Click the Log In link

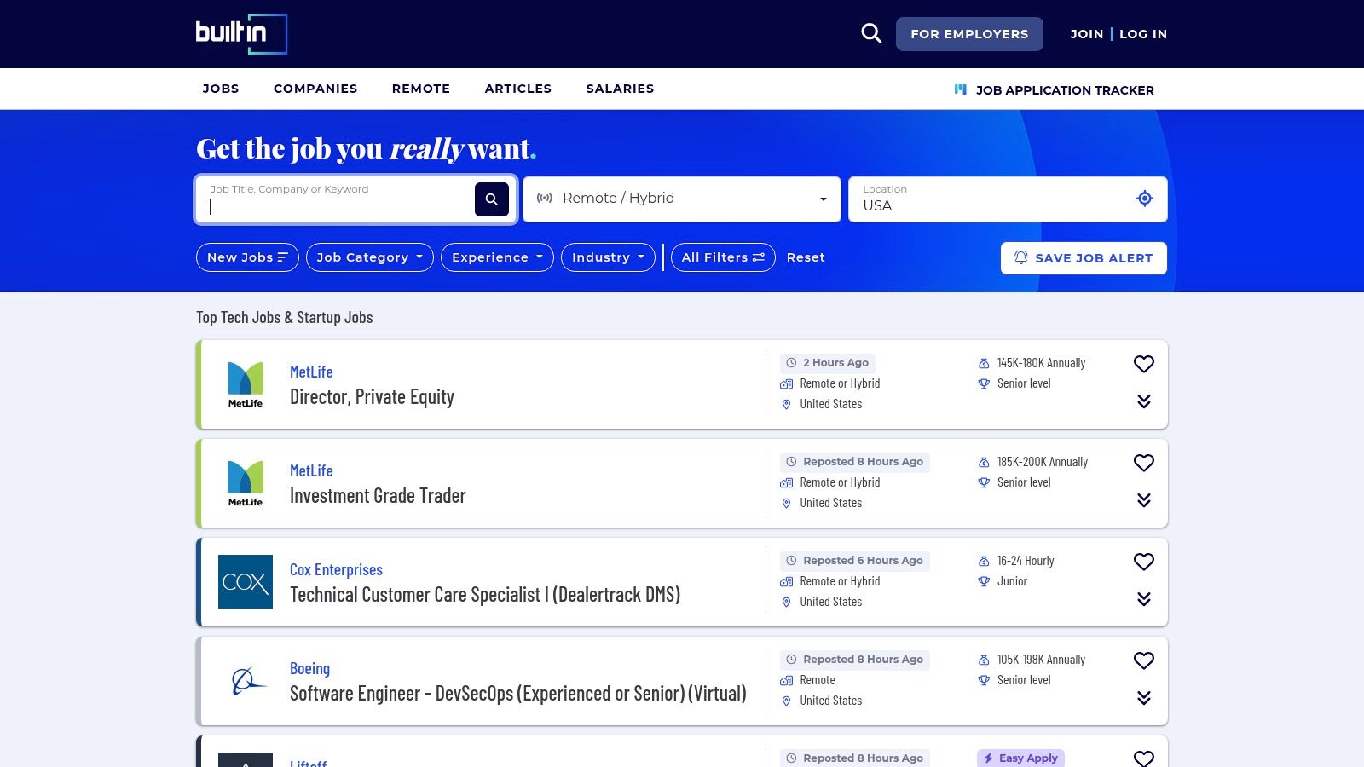1143,34
